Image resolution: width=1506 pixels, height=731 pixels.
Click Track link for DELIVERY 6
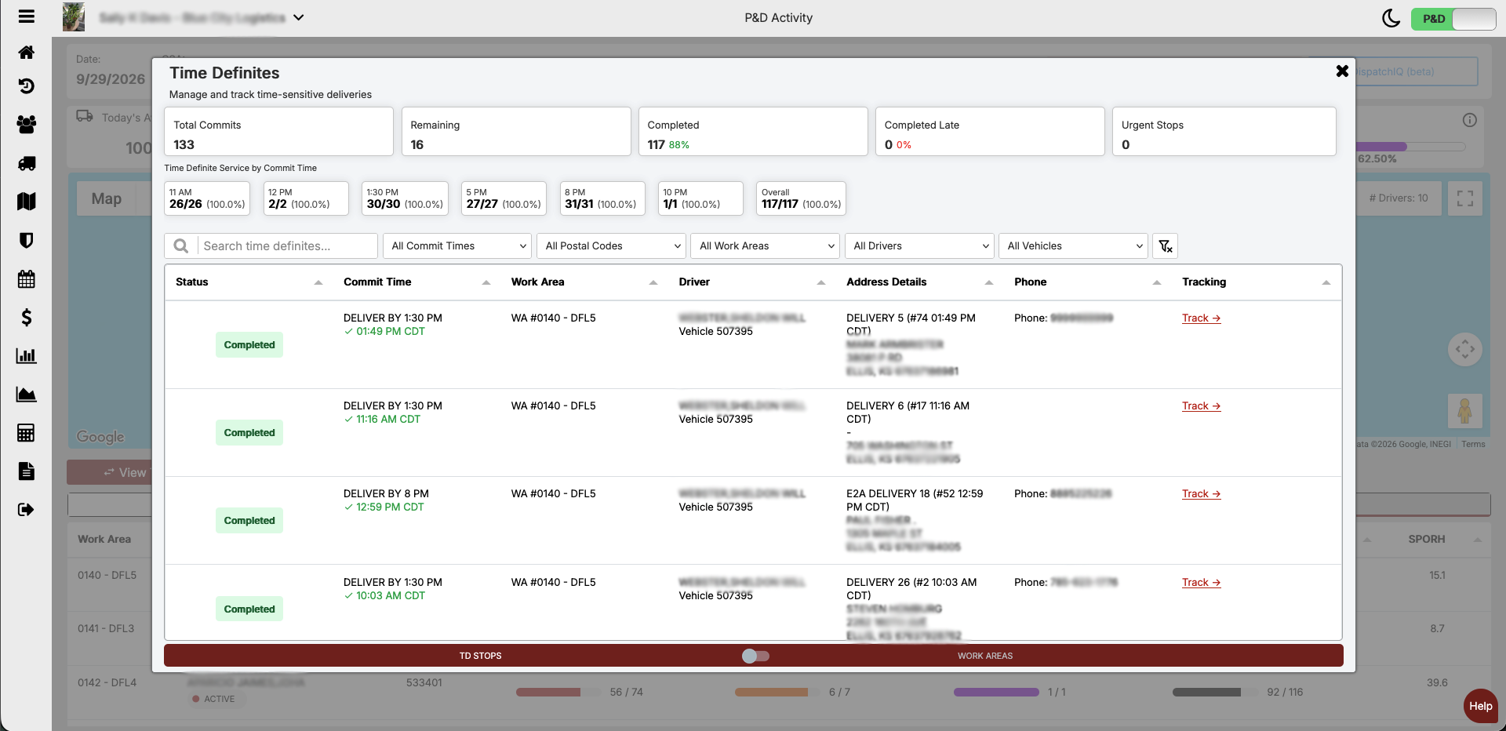pyautogui.click(x=1201, y=406)
